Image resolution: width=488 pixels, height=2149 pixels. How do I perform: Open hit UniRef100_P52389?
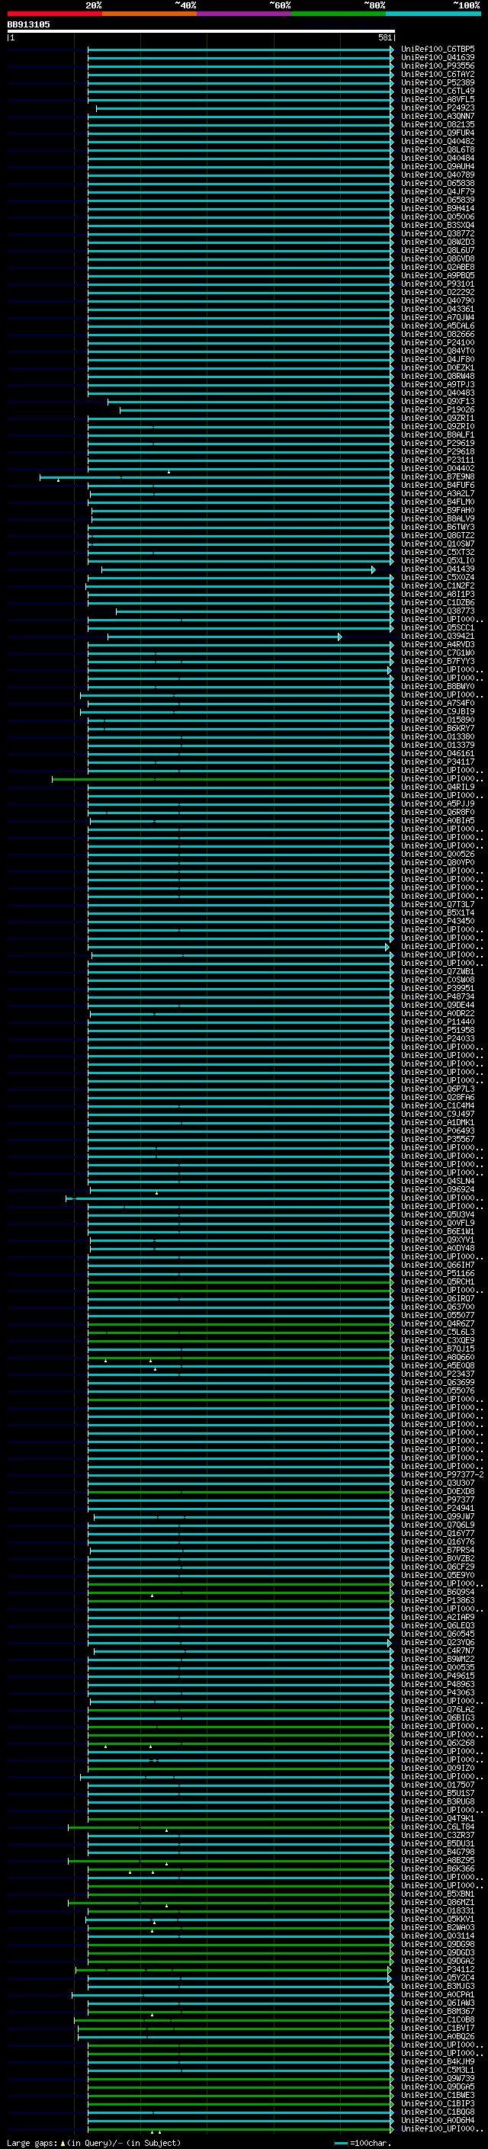[437, 82]
